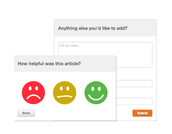Rate the article with the red sad face
The image size is (172, 134).
pos(33,92)
